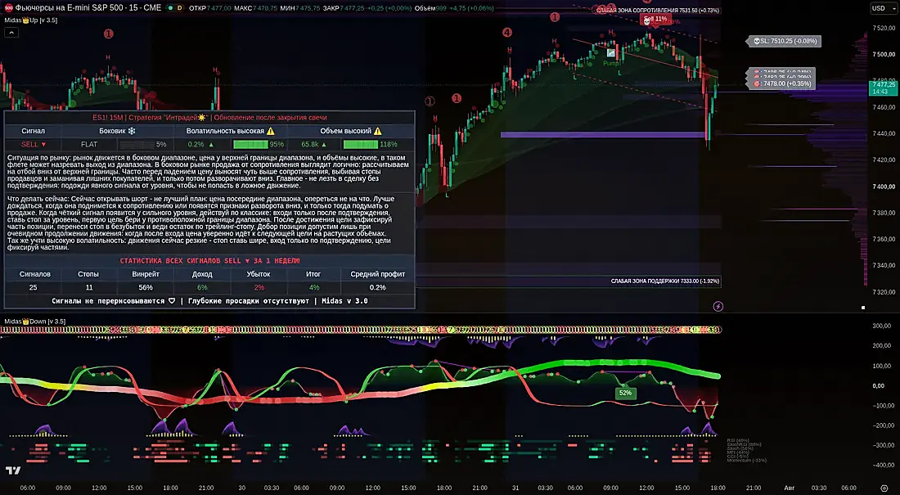The height and width of the screenshot is (495, 900).
Task: Click the green market status dot
Action: coord(170,8)
